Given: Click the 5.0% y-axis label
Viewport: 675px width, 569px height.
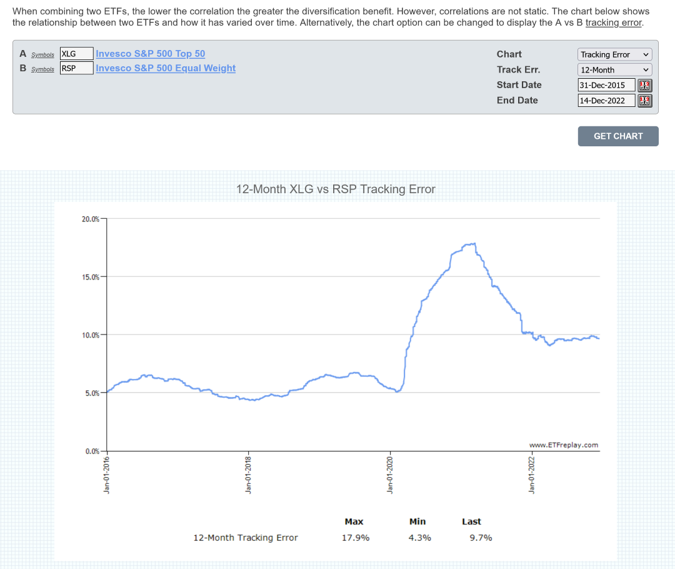Looking at the screenshot, I should pos(92,393).
